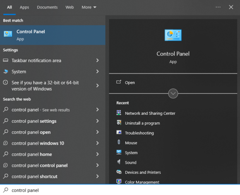Open Sound from recent list
This screenshot has height=195, width=240.
click(x=131, y=163)
